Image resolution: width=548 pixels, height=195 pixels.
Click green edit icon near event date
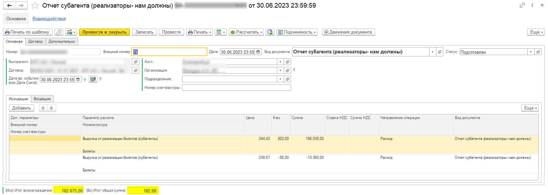93,80
